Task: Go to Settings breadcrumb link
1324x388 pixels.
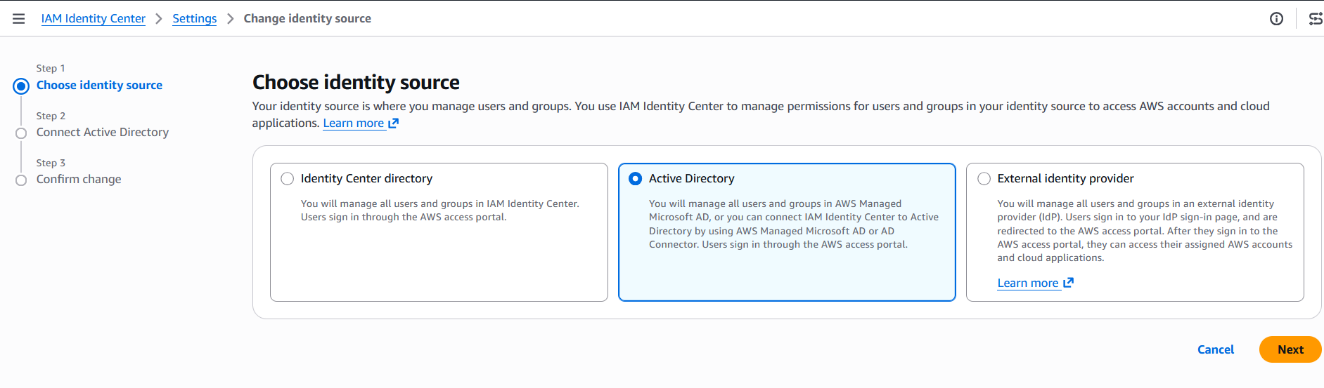Action: pyautogui.click(x=195, y=18)
